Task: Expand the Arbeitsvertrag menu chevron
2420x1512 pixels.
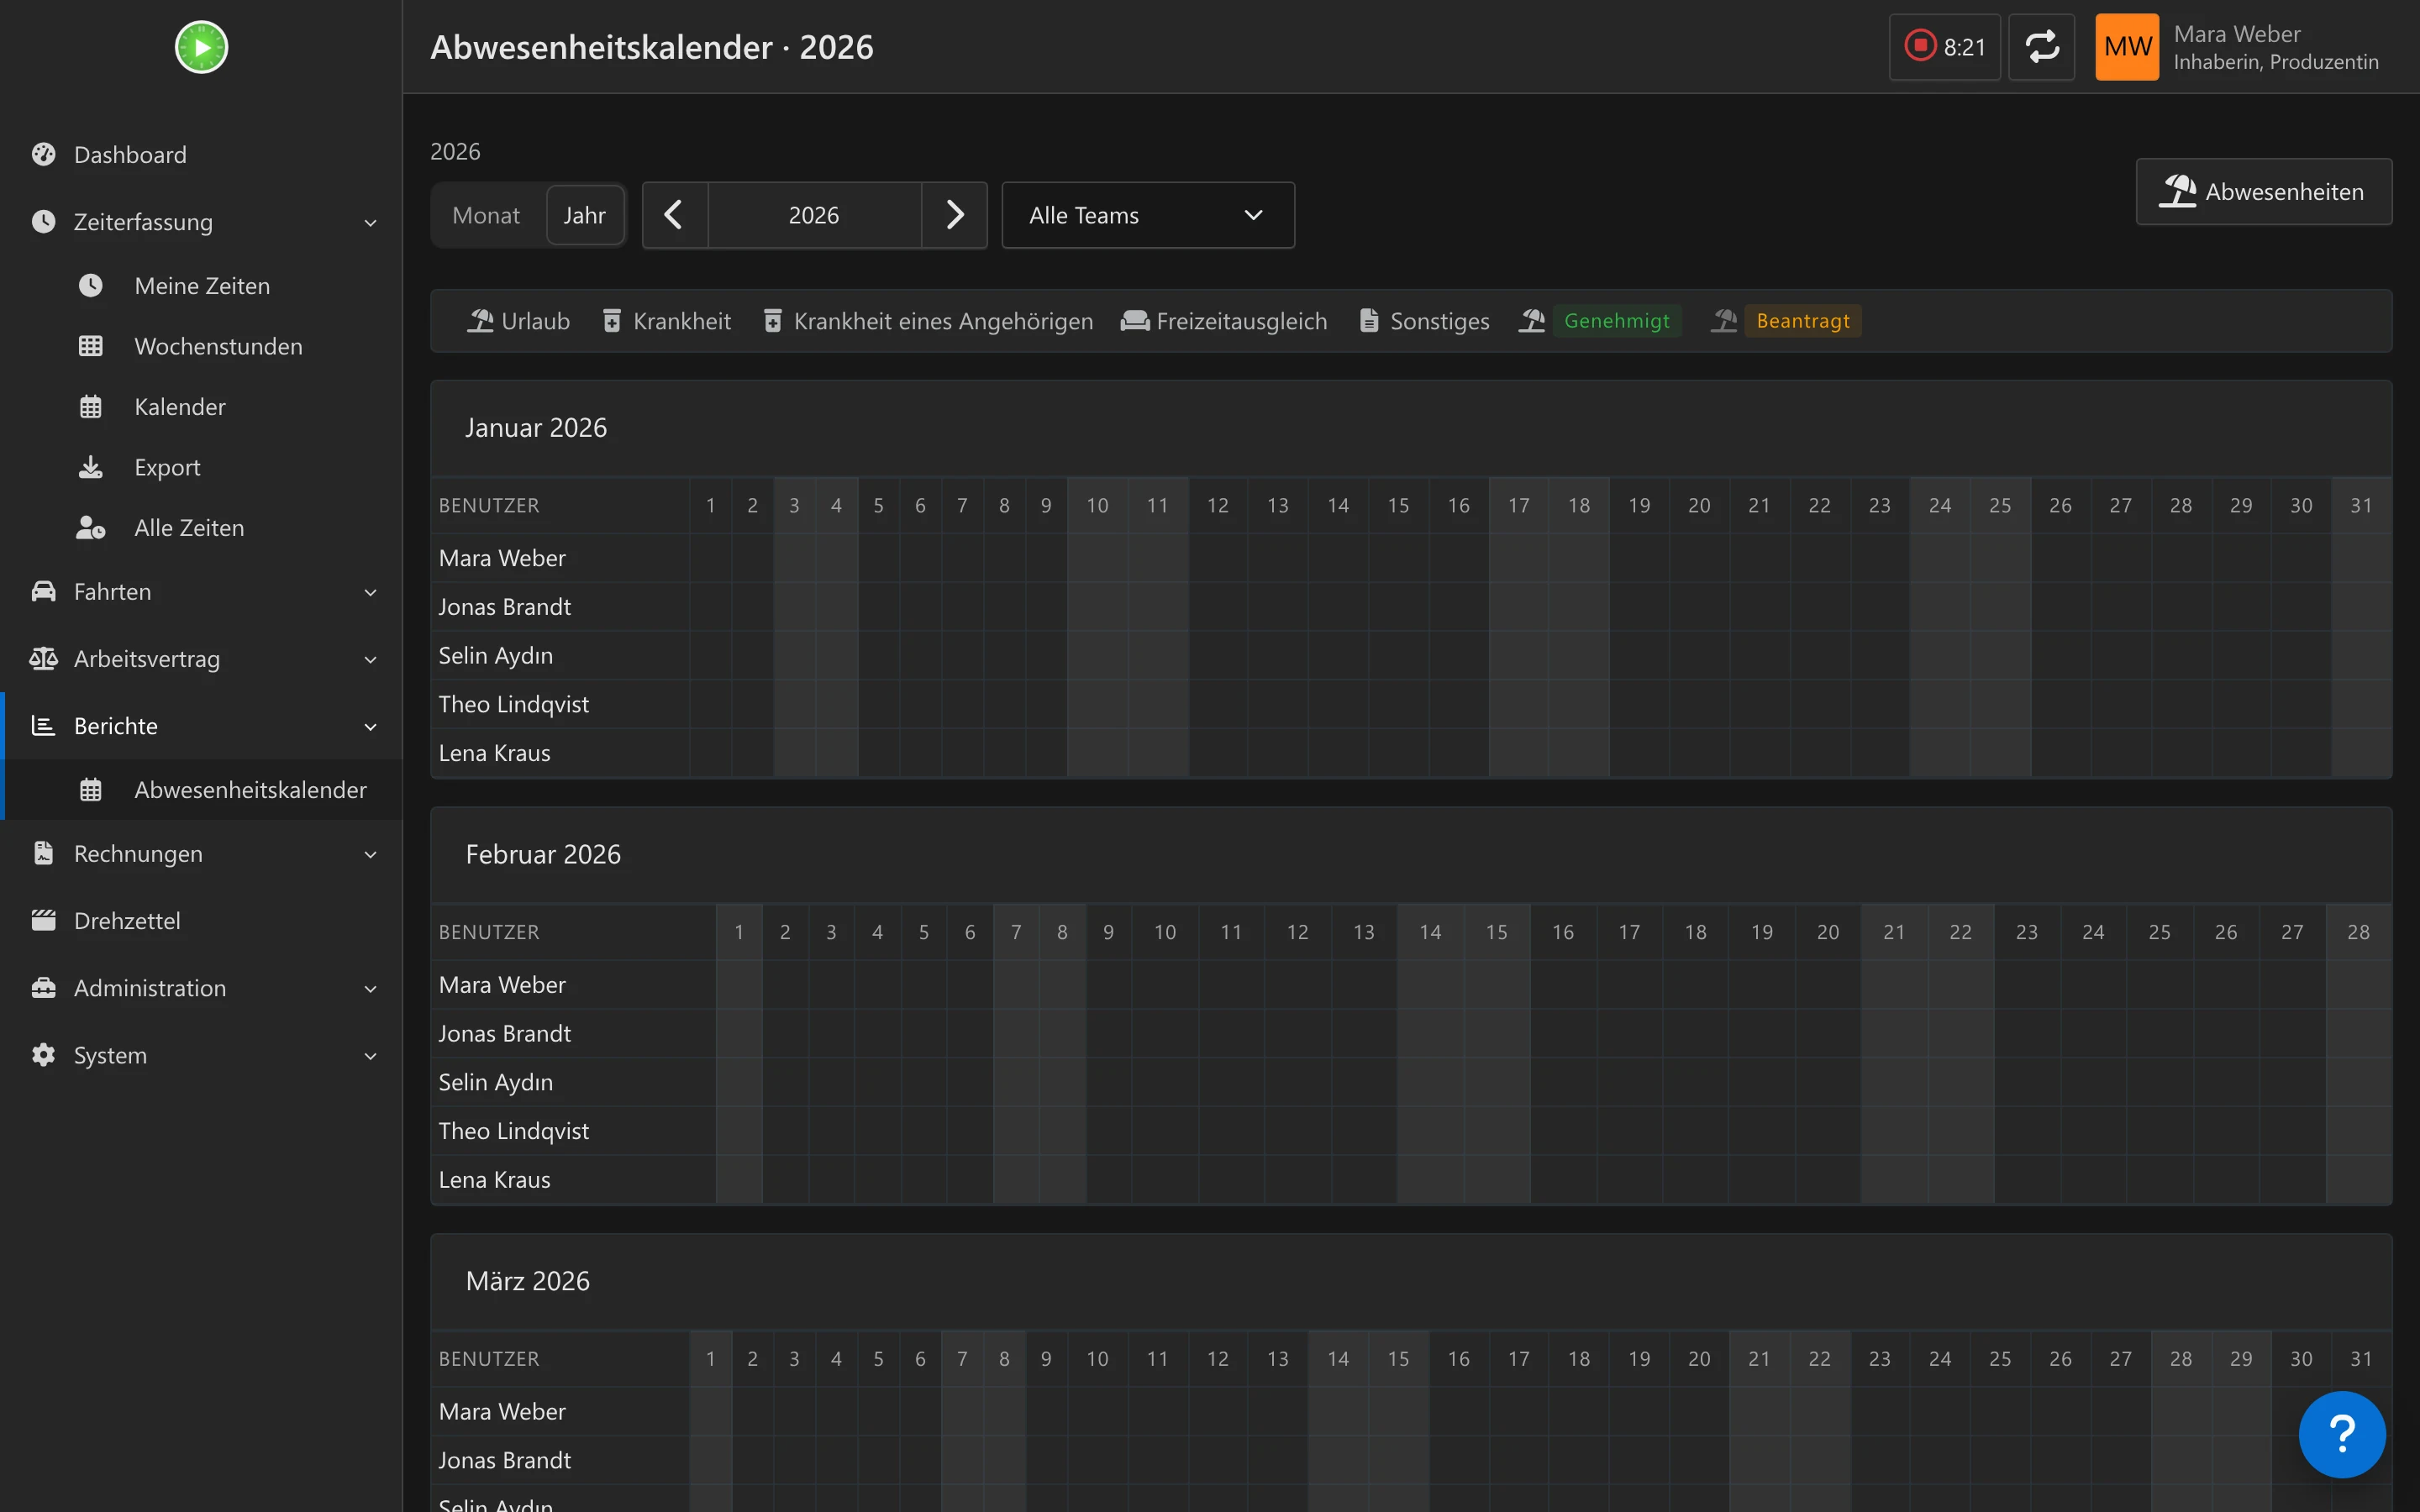Action: tap(370, 660)
